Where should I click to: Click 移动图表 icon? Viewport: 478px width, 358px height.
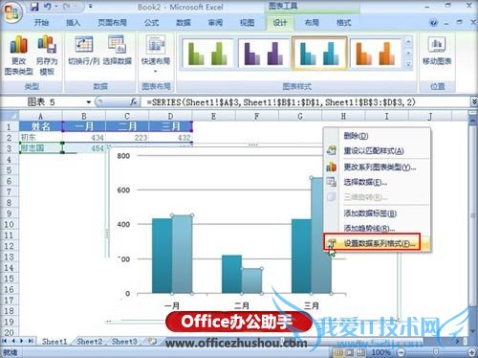tap(437, 51)
